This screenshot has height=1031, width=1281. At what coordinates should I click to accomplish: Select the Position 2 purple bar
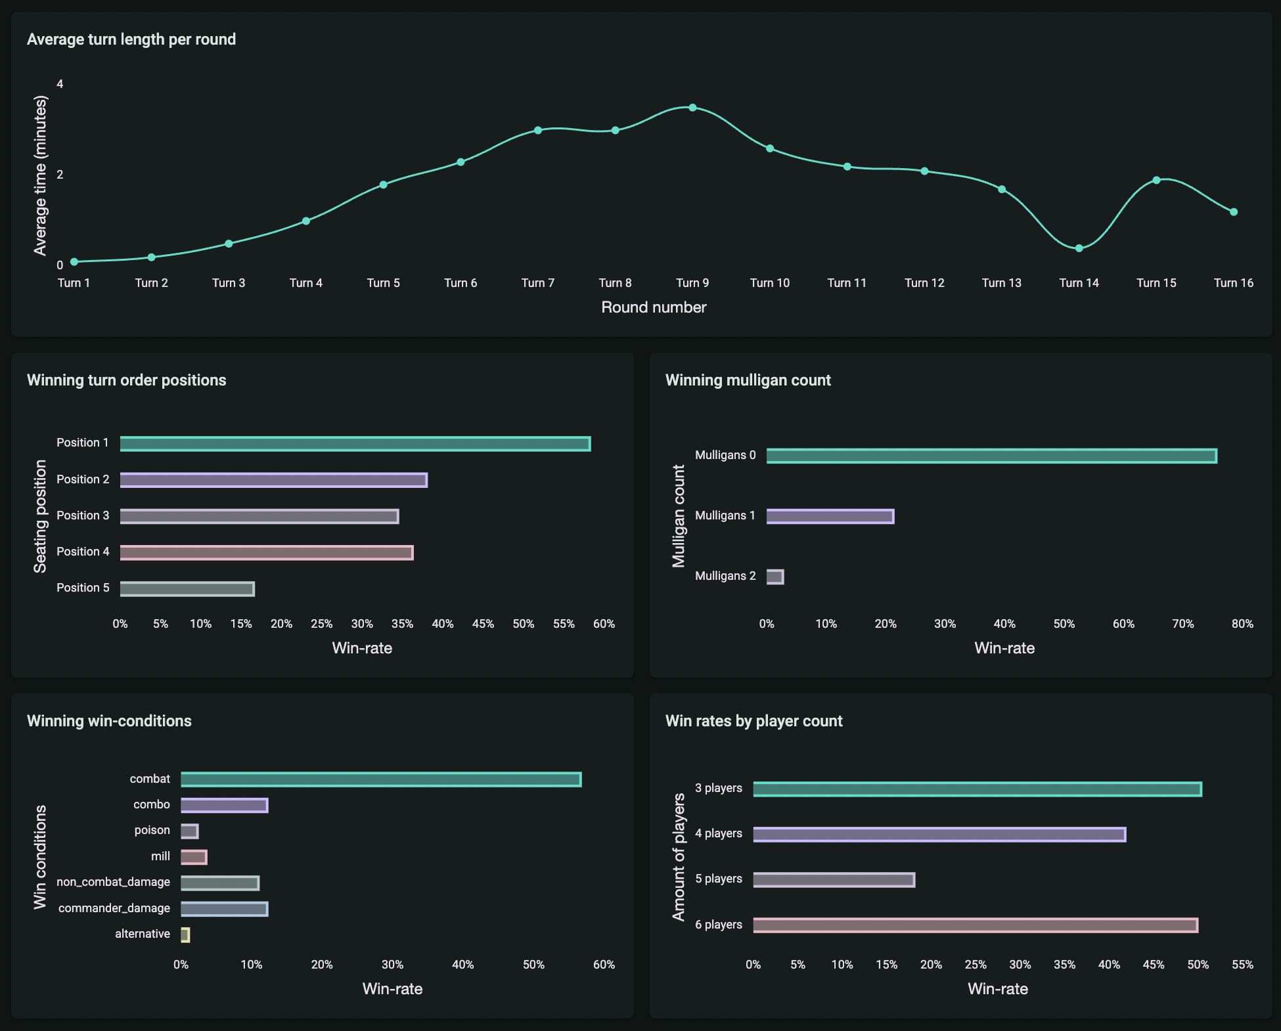[273, 480]
